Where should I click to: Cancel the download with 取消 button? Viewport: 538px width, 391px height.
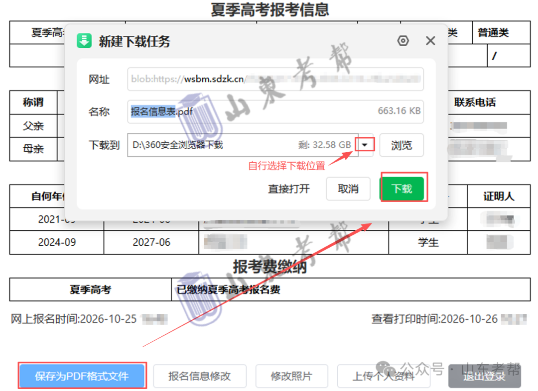(348, 189)
